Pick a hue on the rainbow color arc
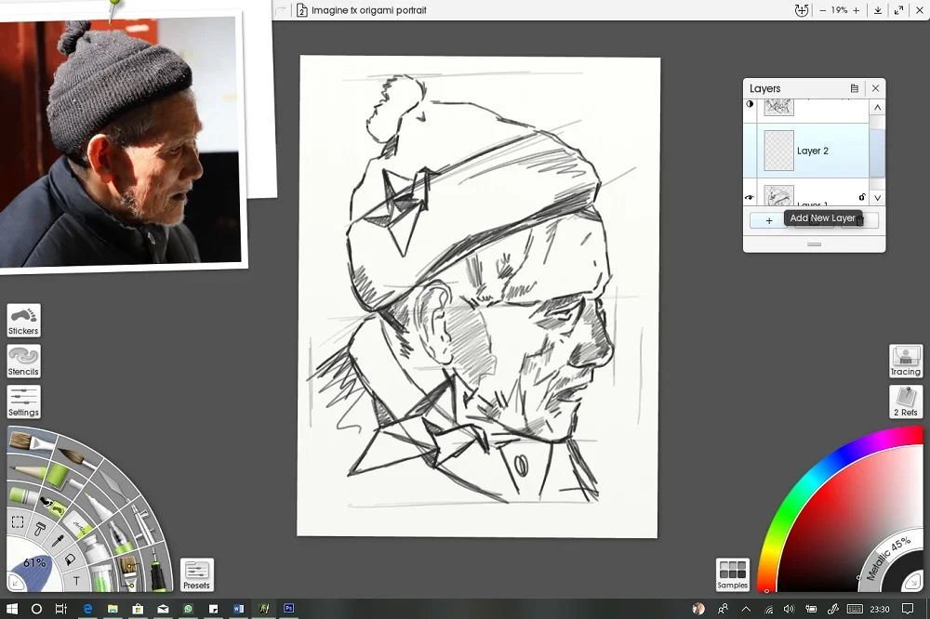 click(x=808, y=480)
